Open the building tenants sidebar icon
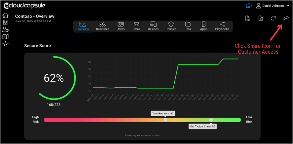Screen dimensions: 293x144 point(5,23)
